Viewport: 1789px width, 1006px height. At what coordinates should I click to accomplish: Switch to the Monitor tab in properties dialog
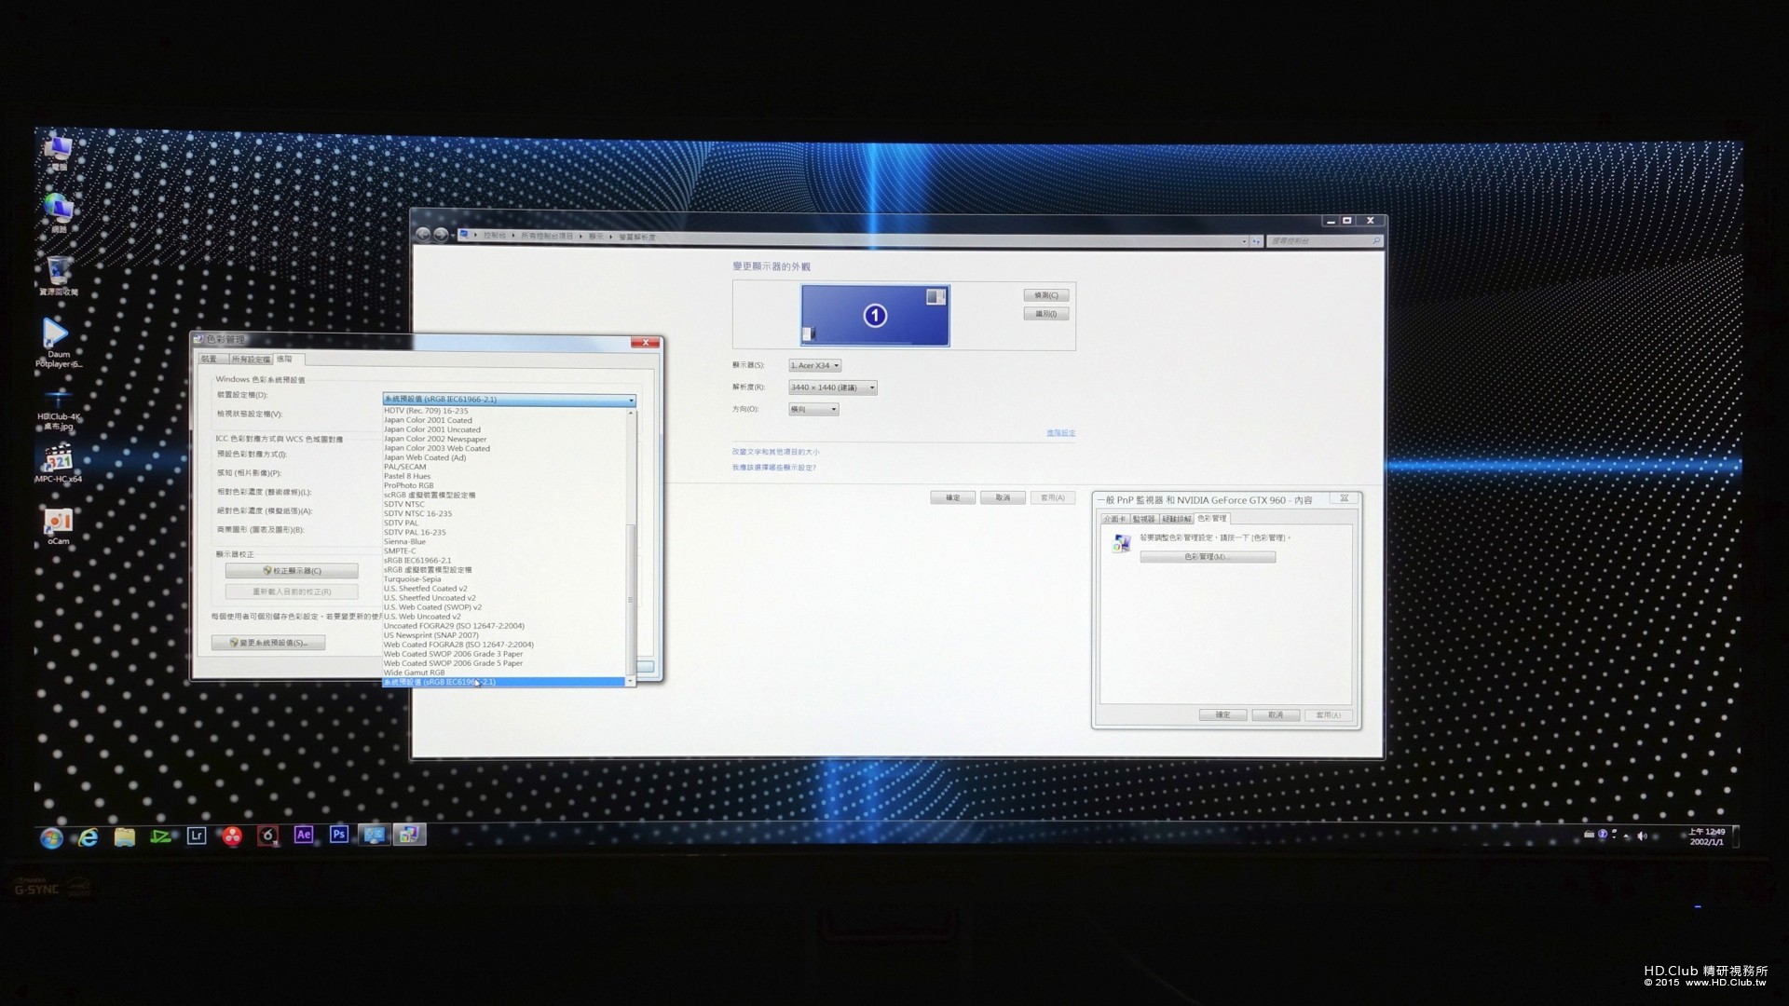click(1143, 519)
